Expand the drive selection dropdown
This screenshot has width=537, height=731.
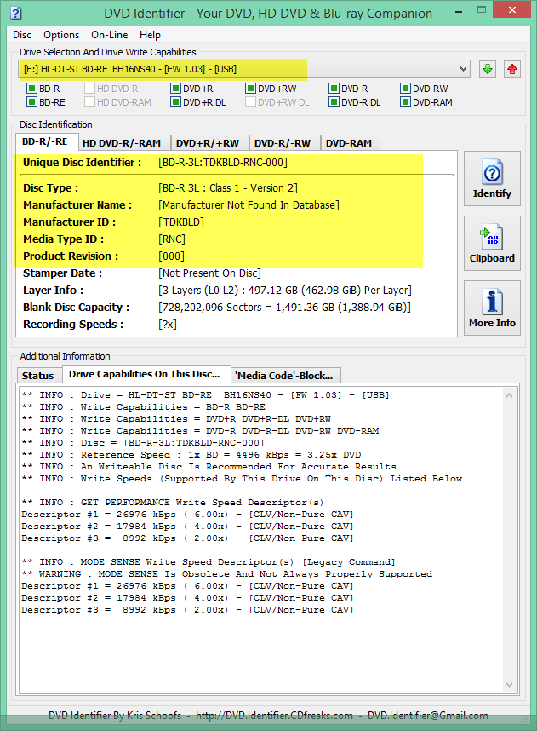click(x=463, y=69)
